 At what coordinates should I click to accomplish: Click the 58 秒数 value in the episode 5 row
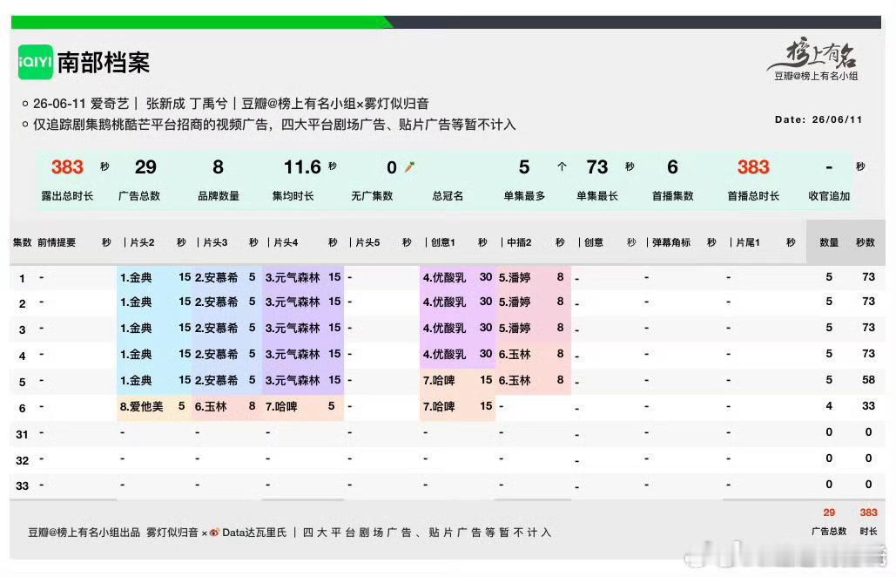[x=869, y=380]
